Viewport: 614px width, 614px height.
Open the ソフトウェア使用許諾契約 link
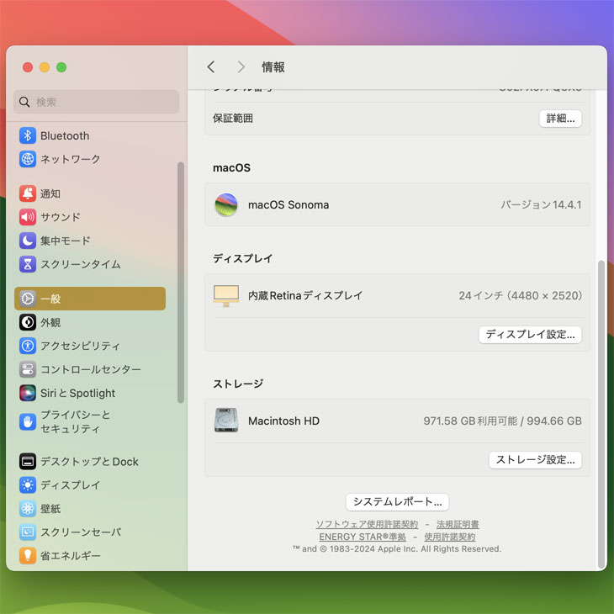[x=367, y=524]
